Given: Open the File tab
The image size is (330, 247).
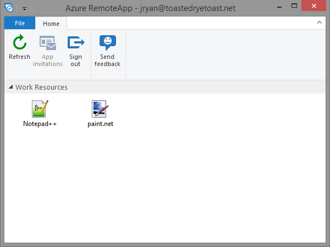Looking at the screenshot, I should tap(20, 23).
